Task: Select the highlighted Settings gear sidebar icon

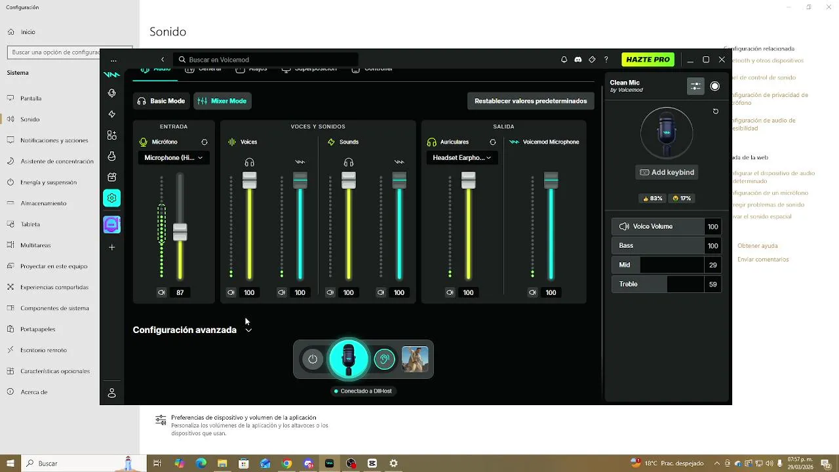Action: click(x=111, y=198)
